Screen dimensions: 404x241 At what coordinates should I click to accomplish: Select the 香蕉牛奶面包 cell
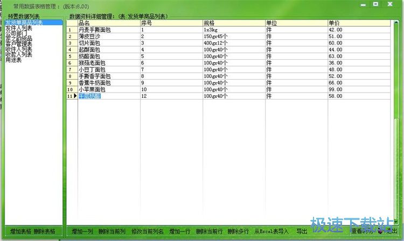[109, 83]
